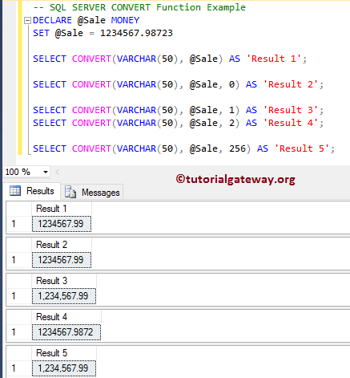Screen dimensions: 350x378
Task: Select row number 1 of Result 2 grid
Action: [19, 260]
